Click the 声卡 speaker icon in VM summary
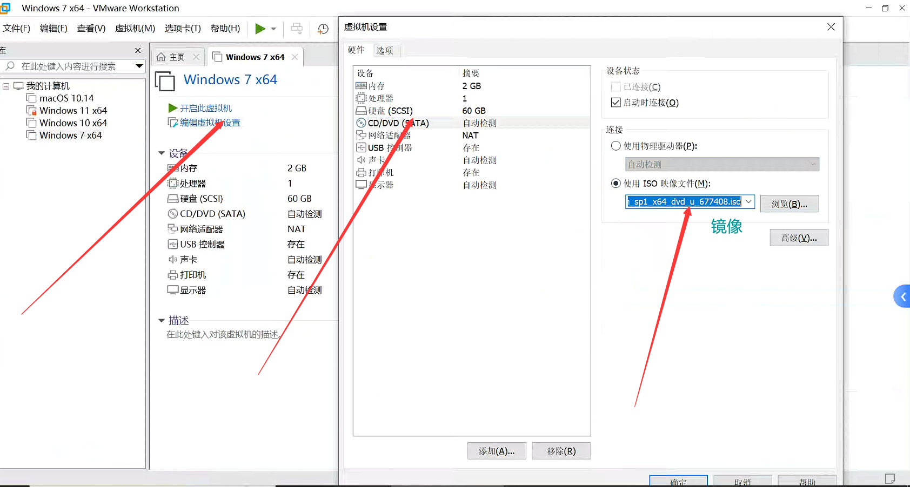910x487 pixels. tap(173, 260)
